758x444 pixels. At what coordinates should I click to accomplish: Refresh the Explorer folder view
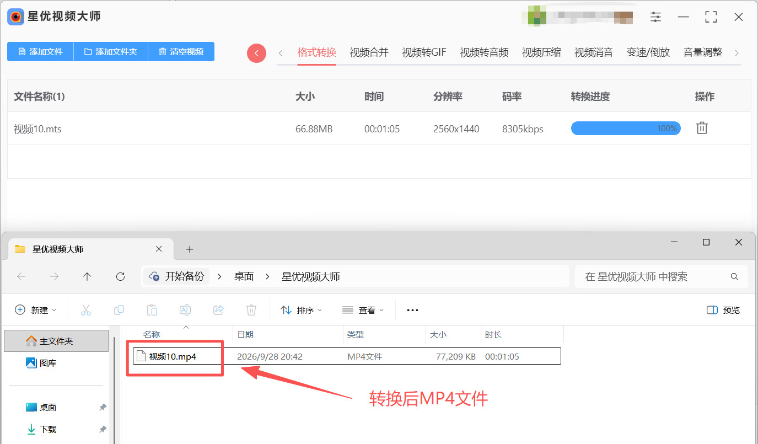click(x=120, y=277)
